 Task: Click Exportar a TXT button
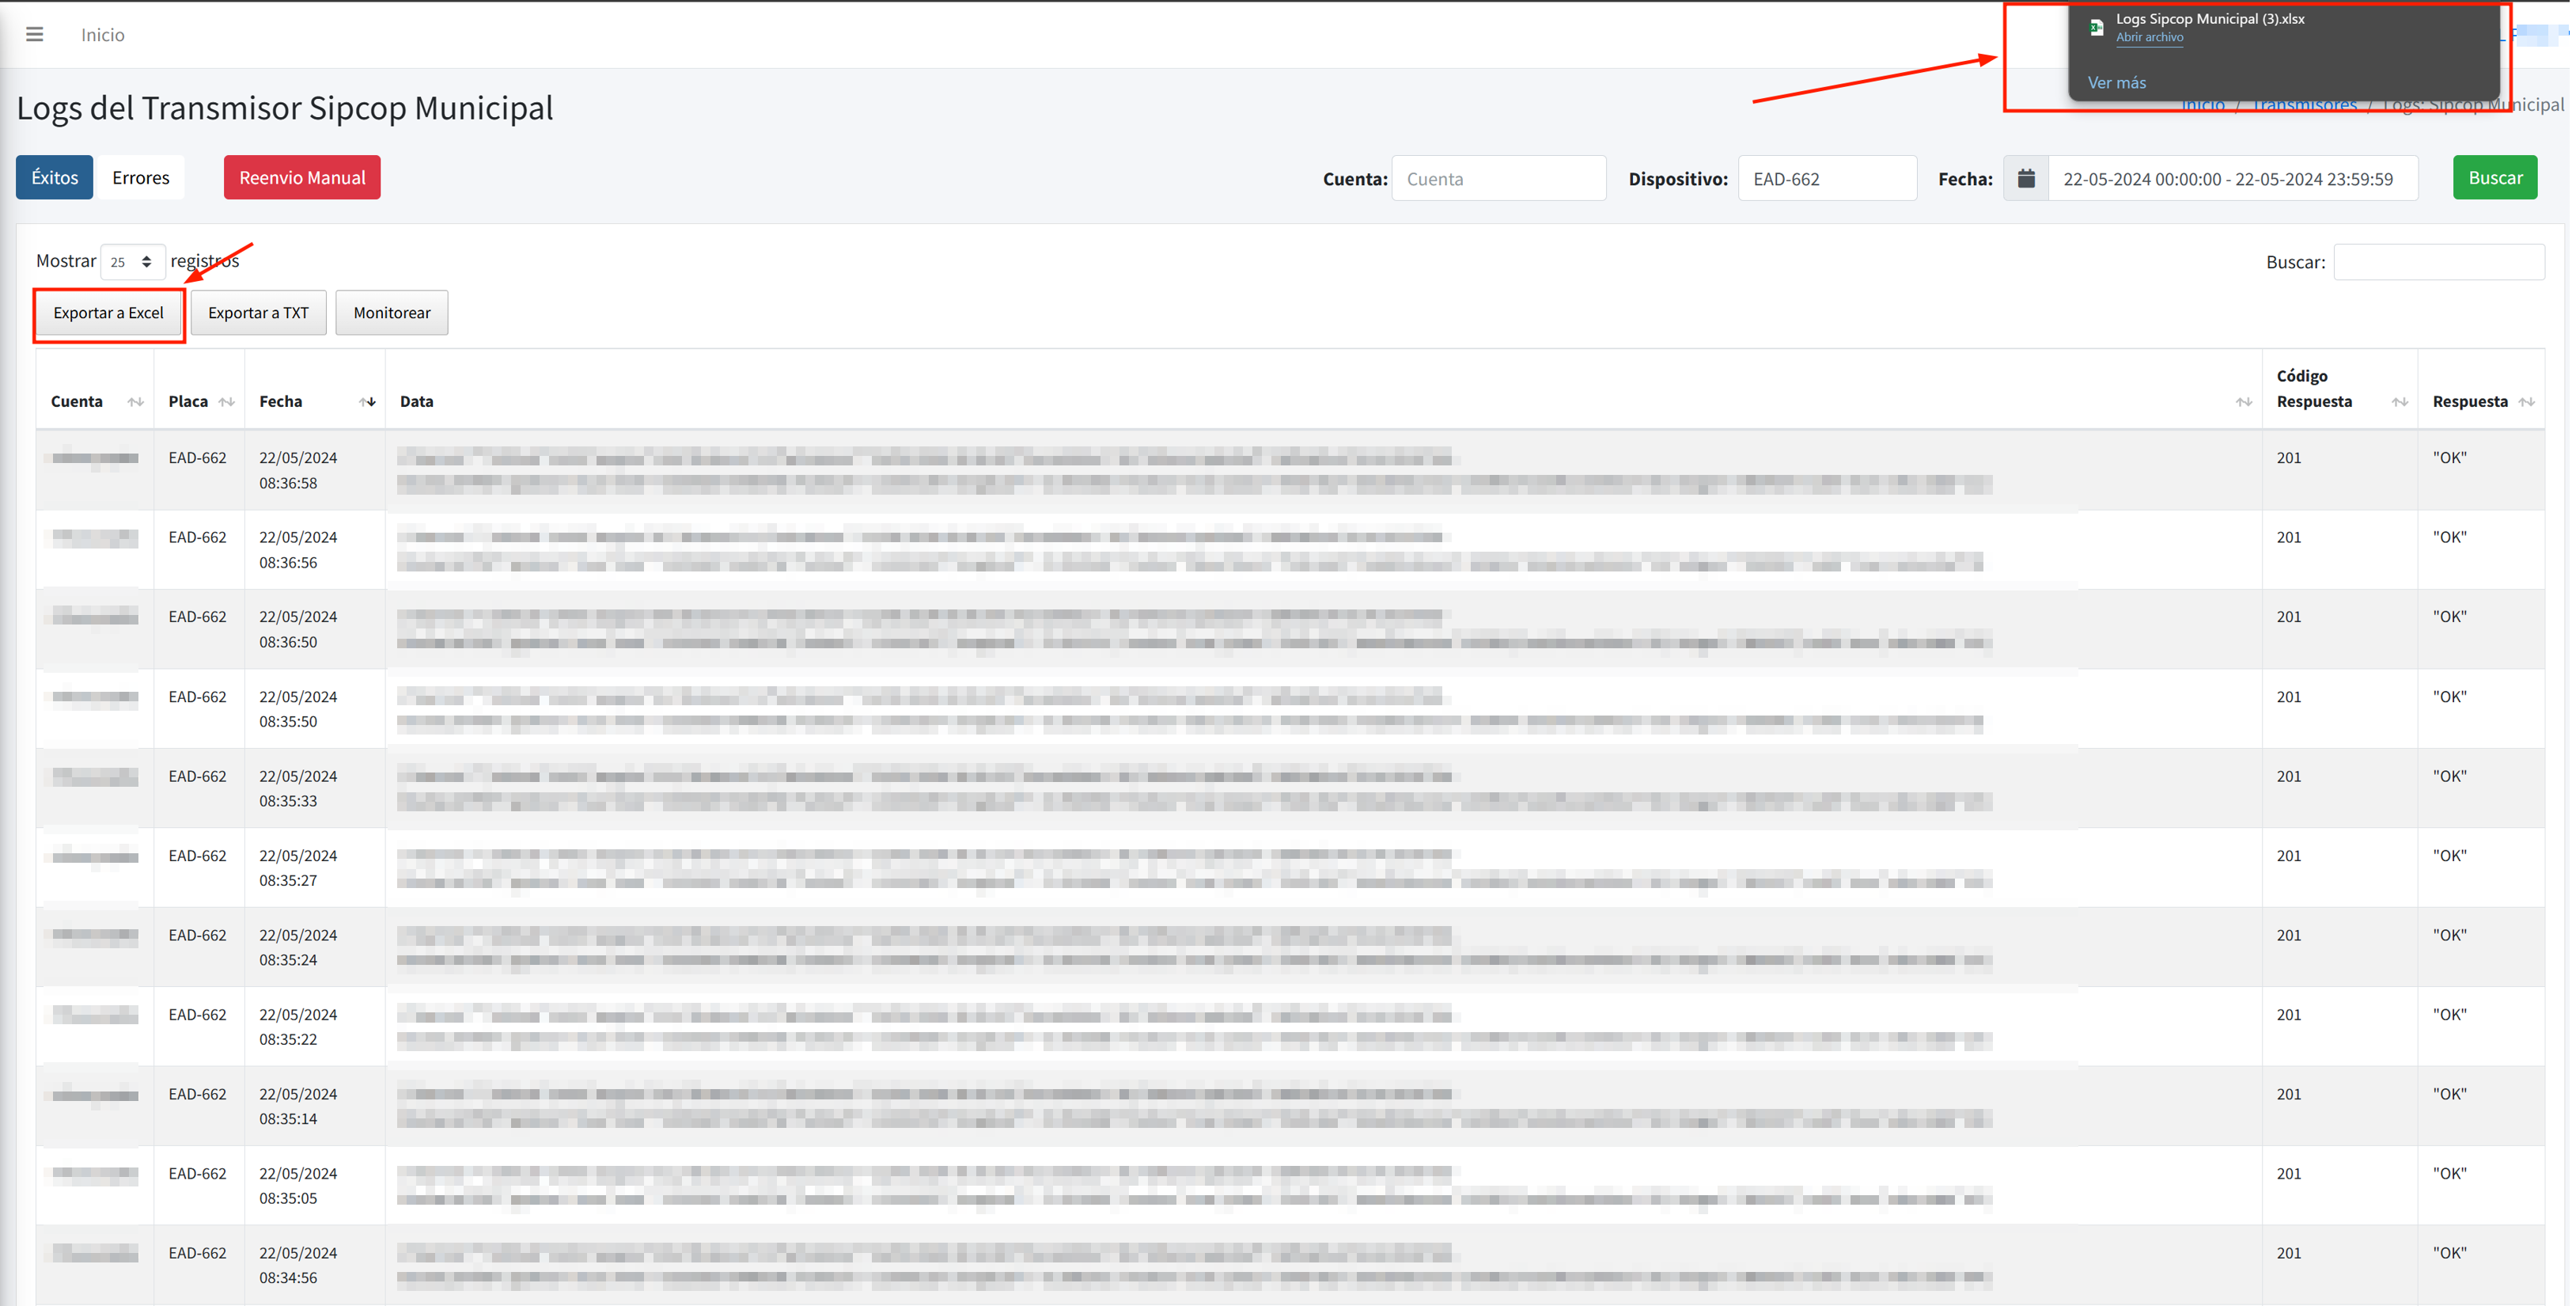pyautogui.click(x=258, y=312)
